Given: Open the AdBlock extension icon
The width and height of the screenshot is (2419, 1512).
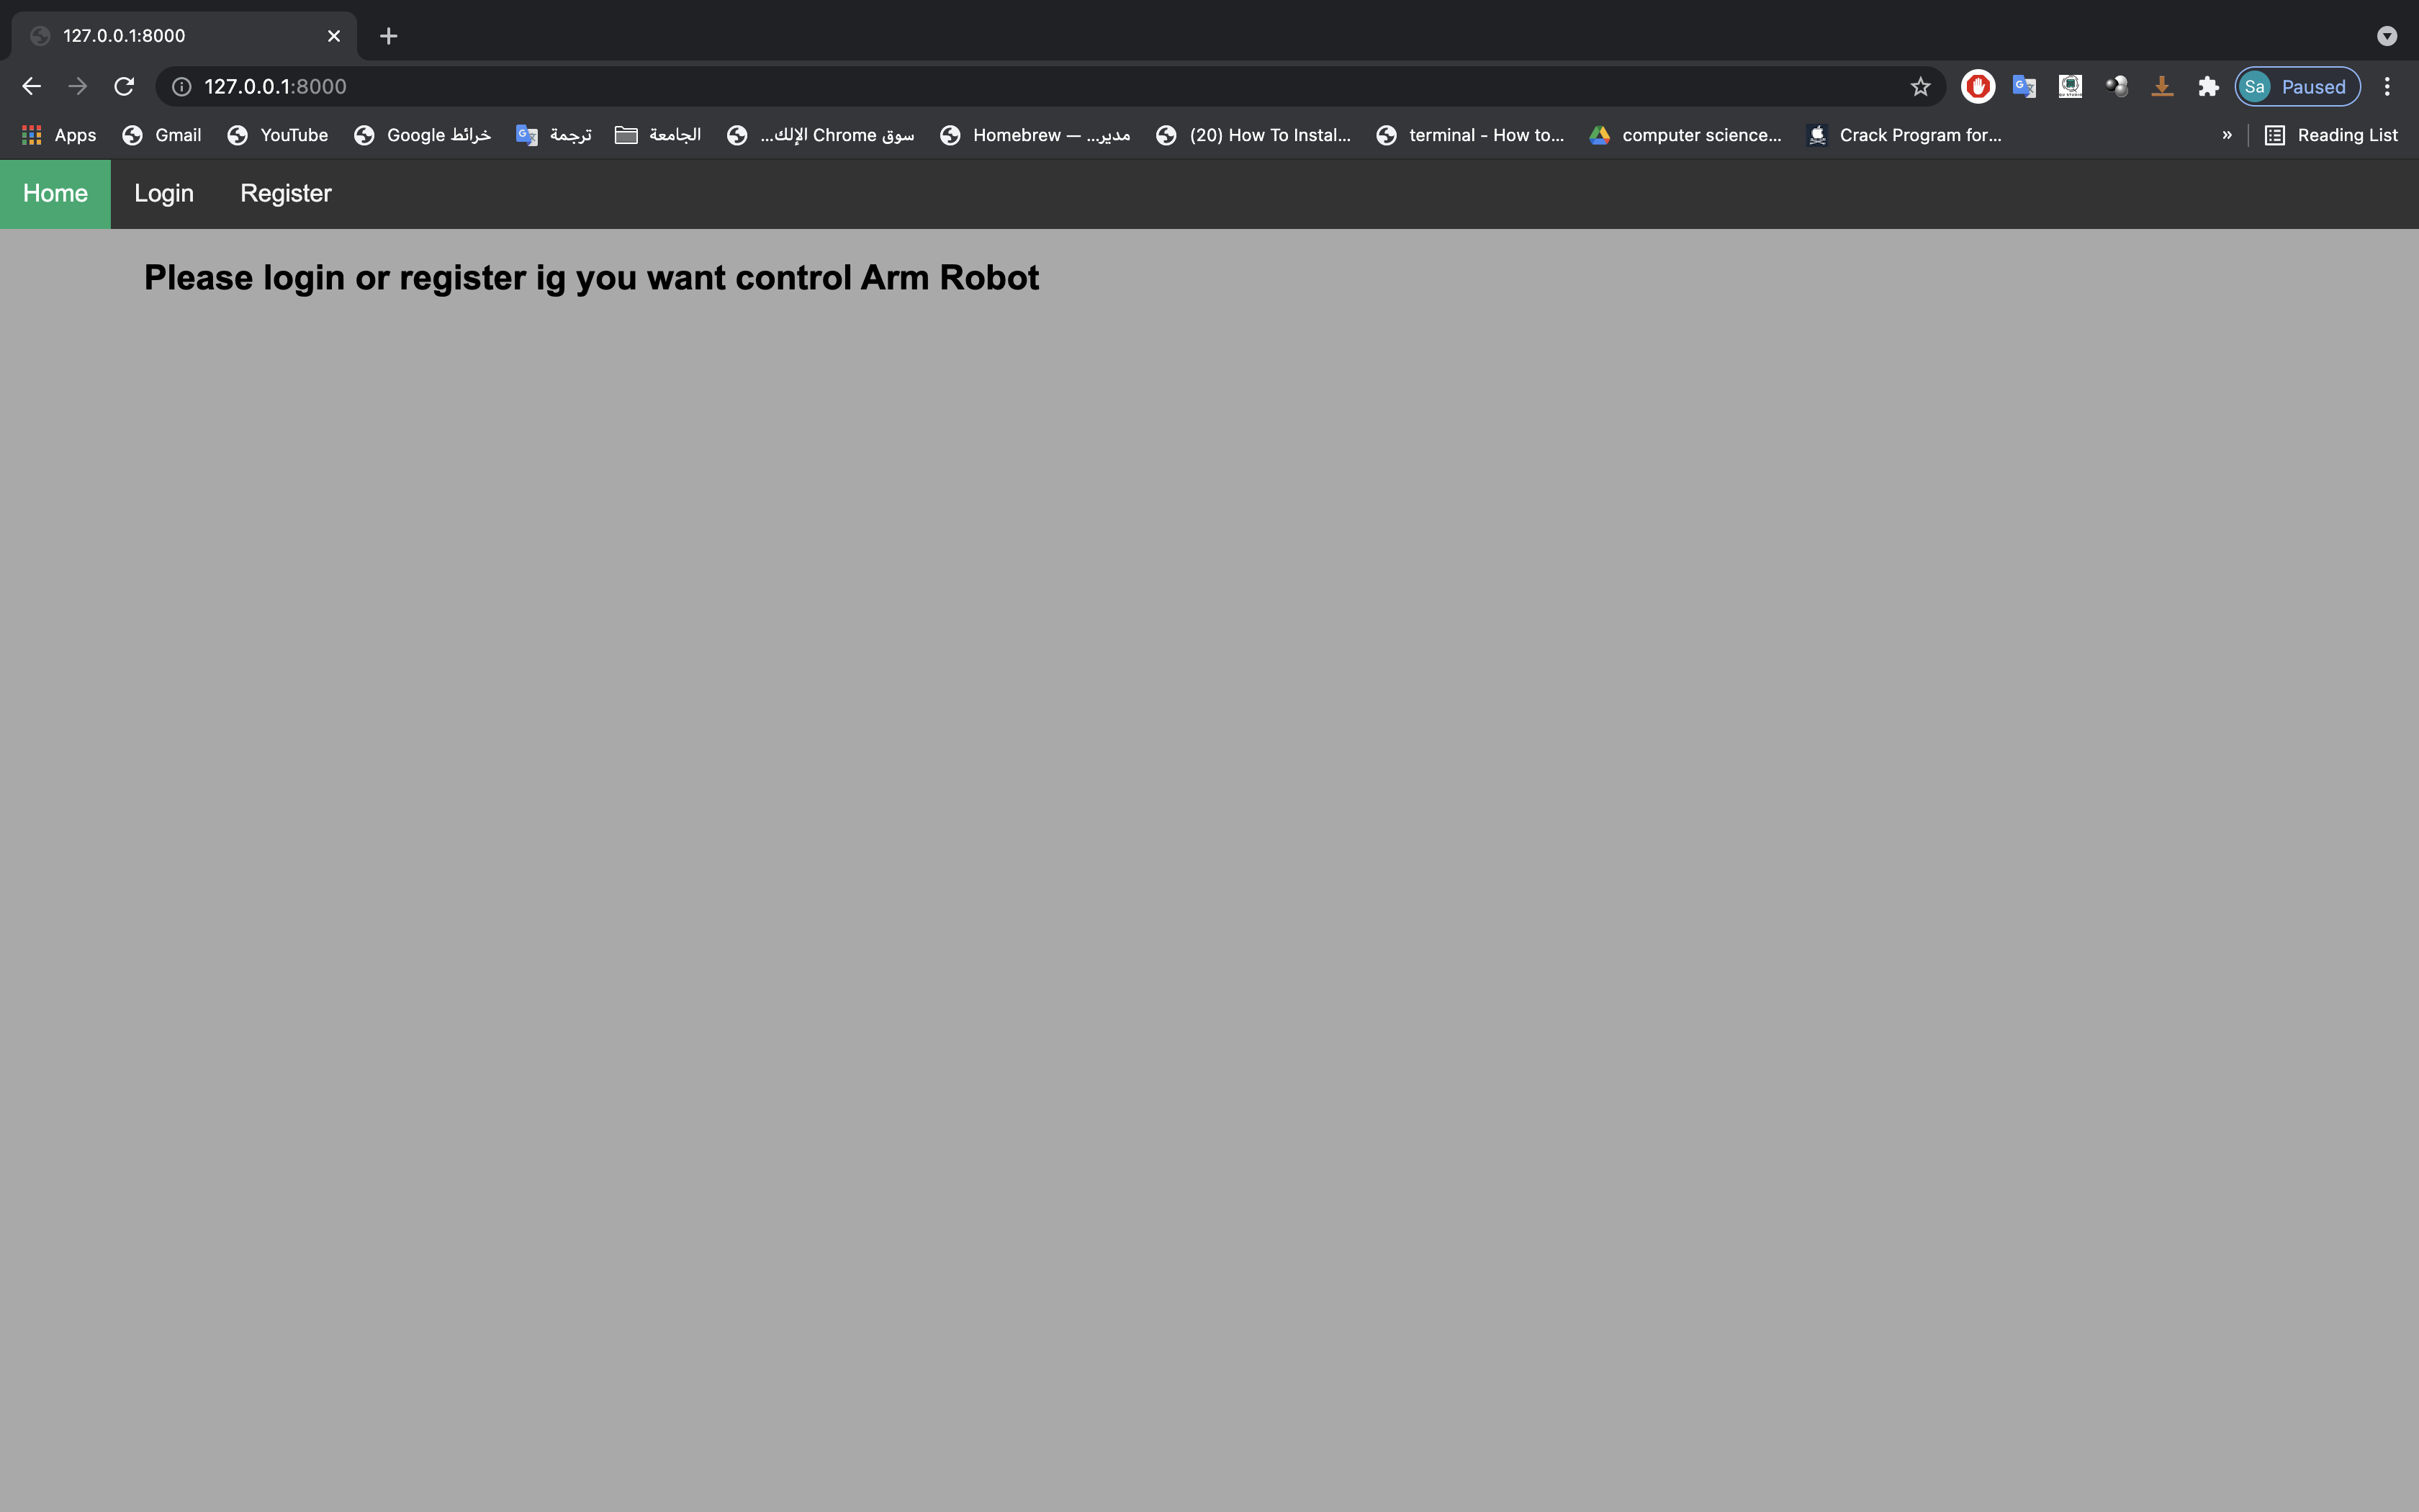Looking at the screenshot, I should (1977, 86).
